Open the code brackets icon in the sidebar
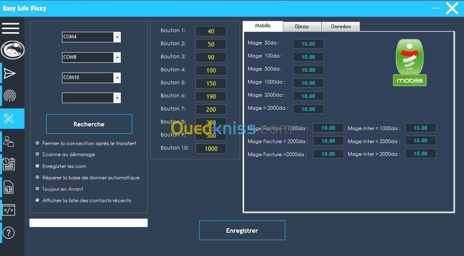The image size is (464, 256). click(9, 210)
